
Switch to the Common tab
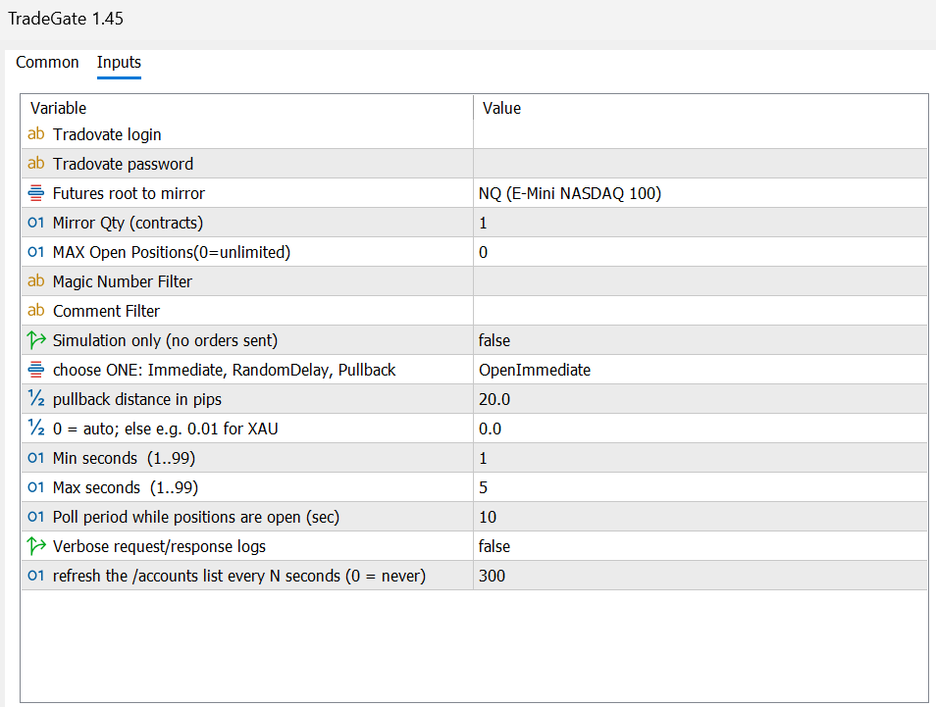point(47,63)
